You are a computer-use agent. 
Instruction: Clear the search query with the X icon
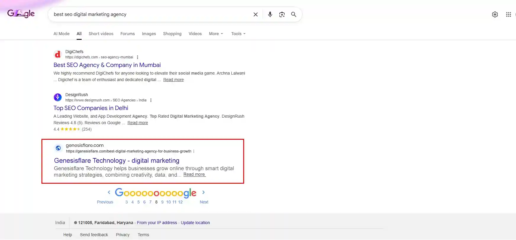pyautogui.click(x=256, y=14)
